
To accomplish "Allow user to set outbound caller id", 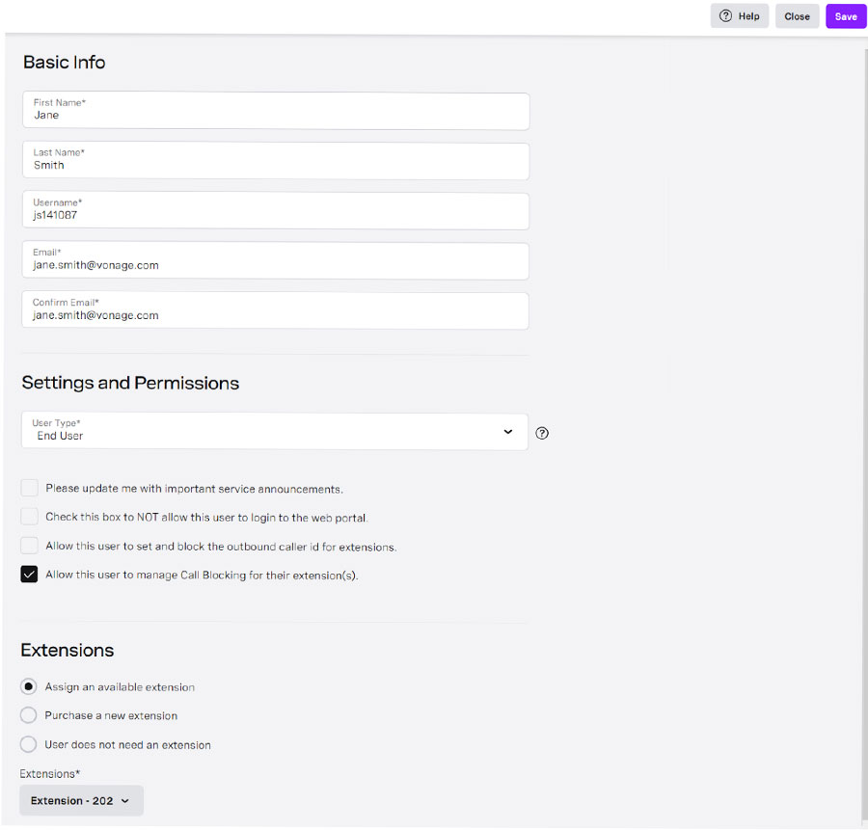I will pos(29,546).
